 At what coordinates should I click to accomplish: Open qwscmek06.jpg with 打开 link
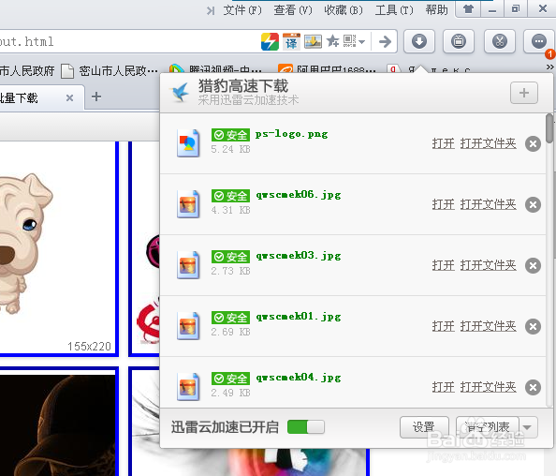(444, 204)
